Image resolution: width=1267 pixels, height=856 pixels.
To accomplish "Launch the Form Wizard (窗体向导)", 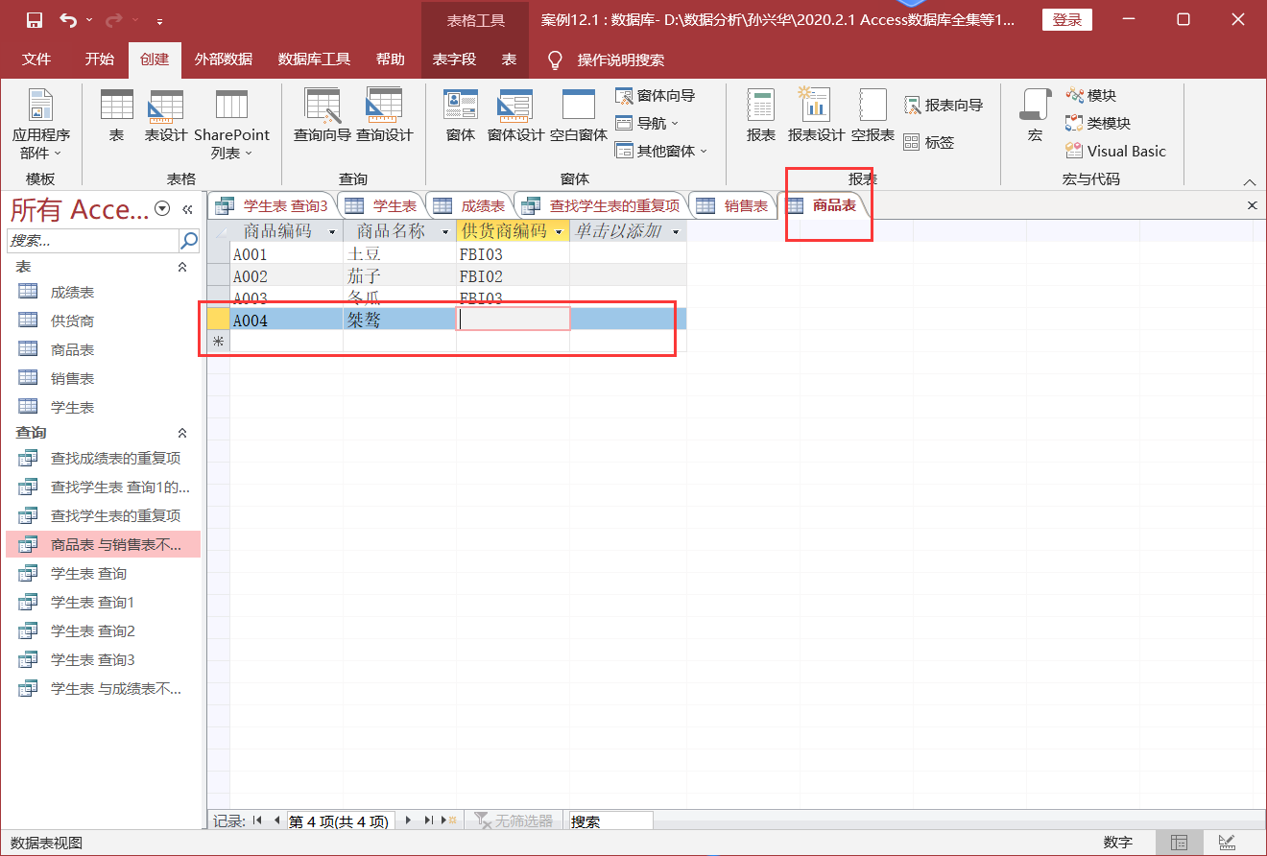I will [655, 96].
